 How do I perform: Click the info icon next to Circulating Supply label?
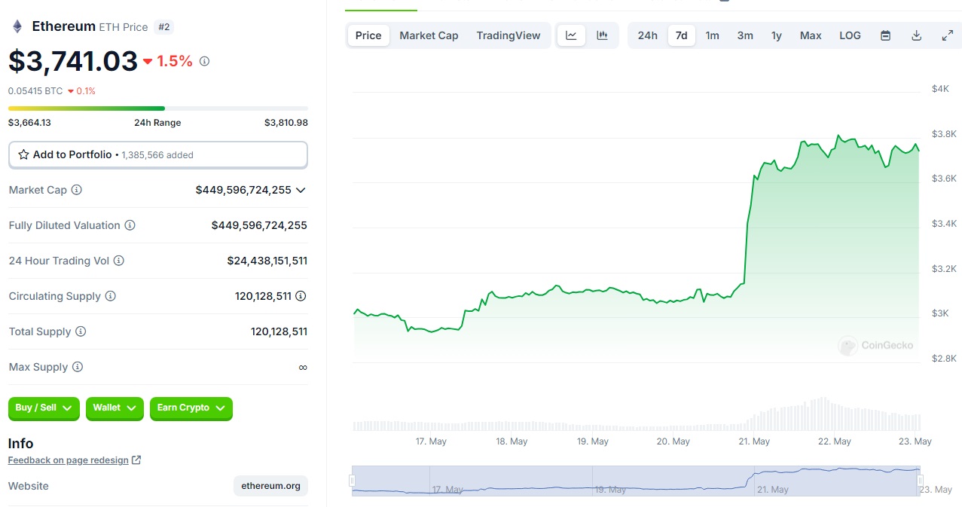(x=110, y=296)
